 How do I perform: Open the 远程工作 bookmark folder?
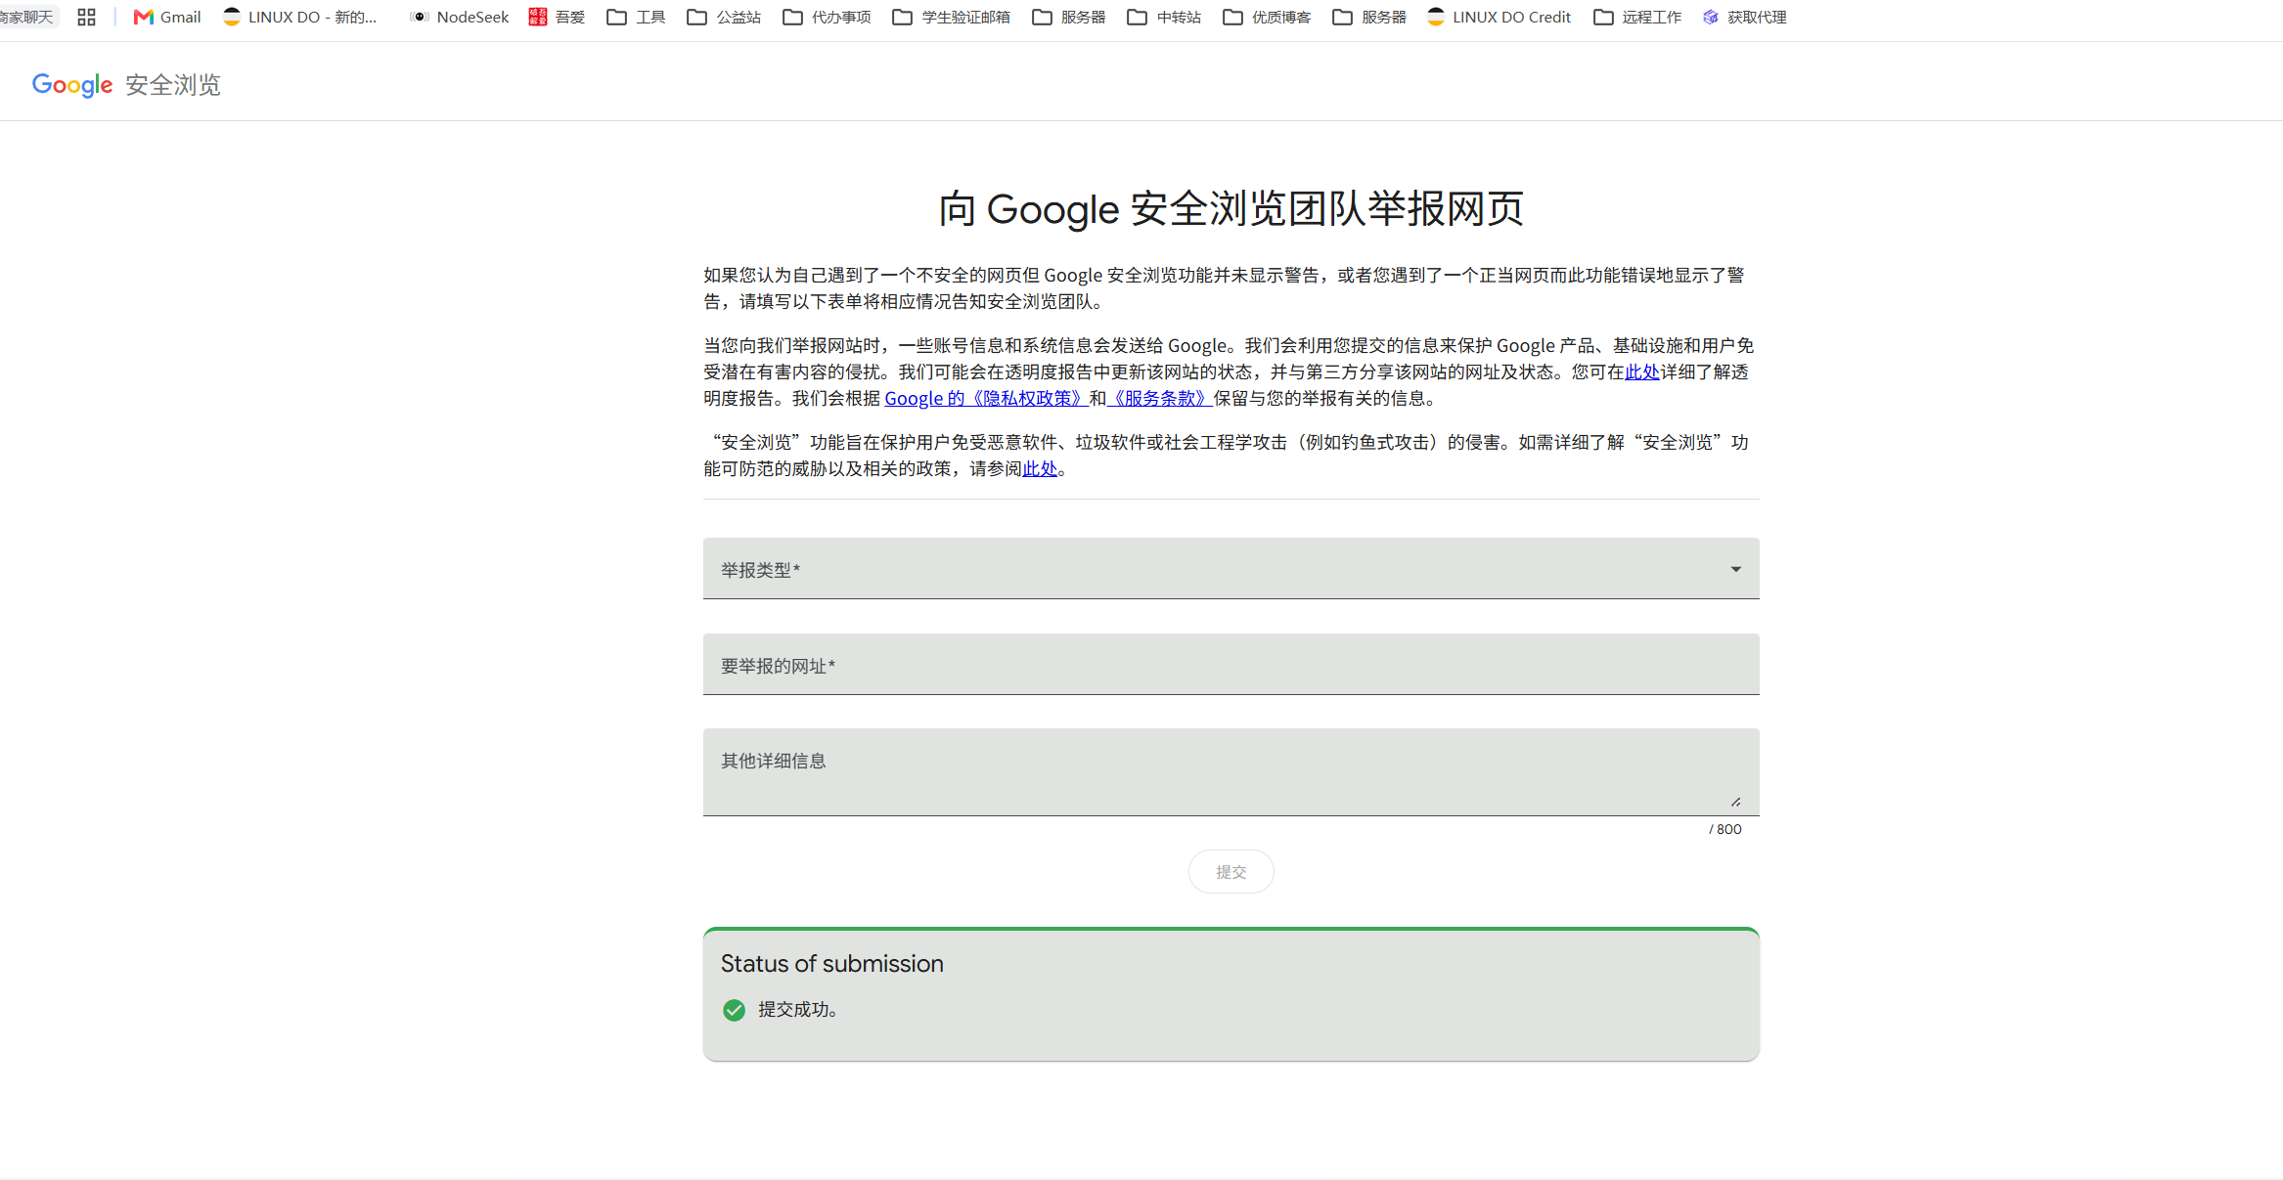[1637, 17]
